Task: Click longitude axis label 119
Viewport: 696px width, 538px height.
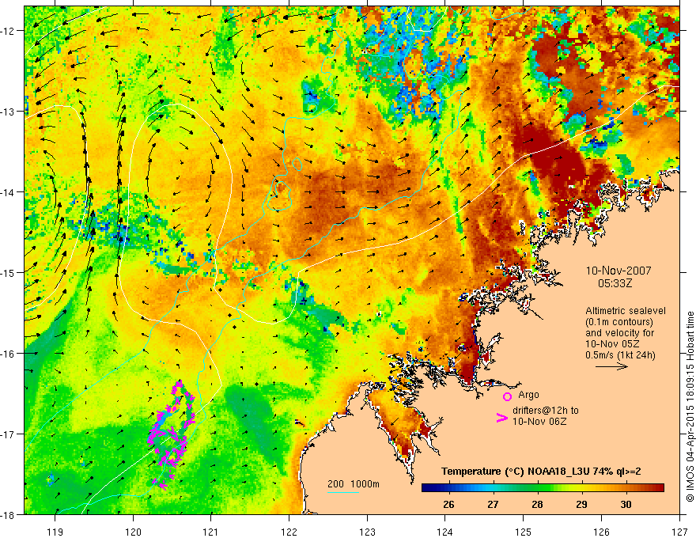Action: (55, 532)
